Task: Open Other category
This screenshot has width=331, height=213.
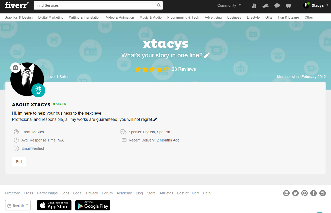Action: tap(309, 18)
